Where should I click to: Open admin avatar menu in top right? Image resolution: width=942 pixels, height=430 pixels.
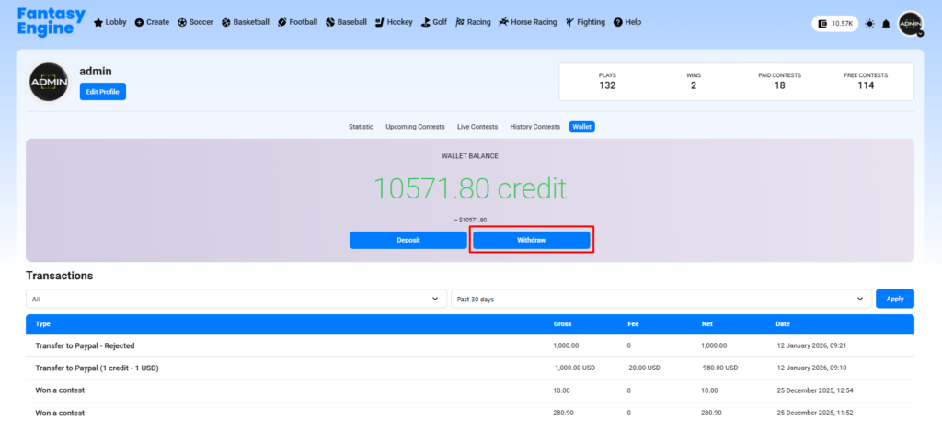tap(910, 24)
